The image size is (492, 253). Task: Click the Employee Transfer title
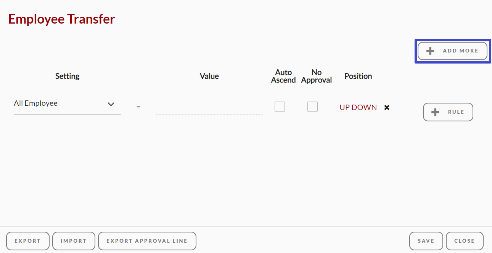tap(61, 19)
